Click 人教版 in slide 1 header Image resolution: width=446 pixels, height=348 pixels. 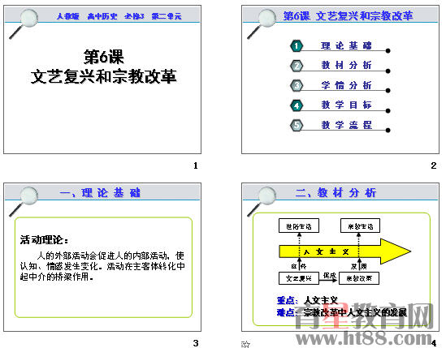67,16
